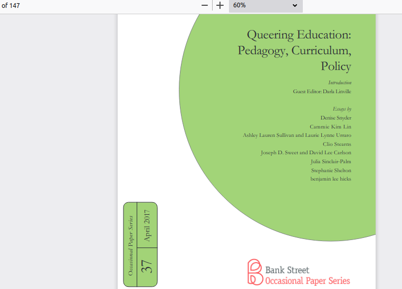This screenshot has height=289, width=402.
Task: Click the 'Essays by' heading
Action: (342, 109)
